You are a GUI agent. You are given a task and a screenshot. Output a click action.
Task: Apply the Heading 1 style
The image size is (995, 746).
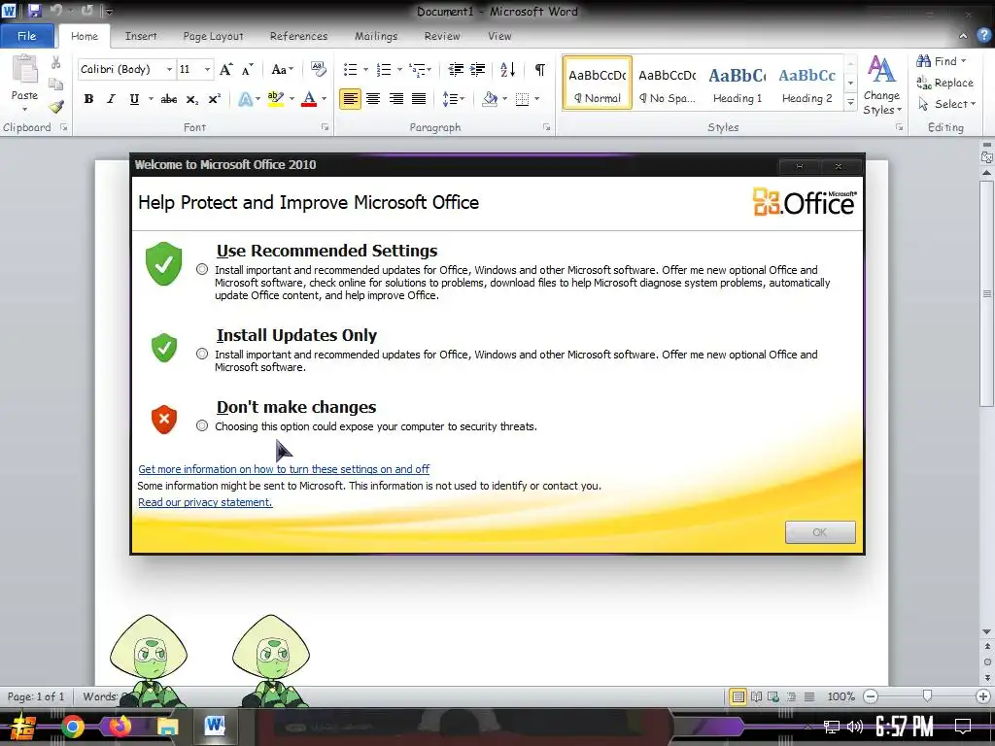point(738,84)
